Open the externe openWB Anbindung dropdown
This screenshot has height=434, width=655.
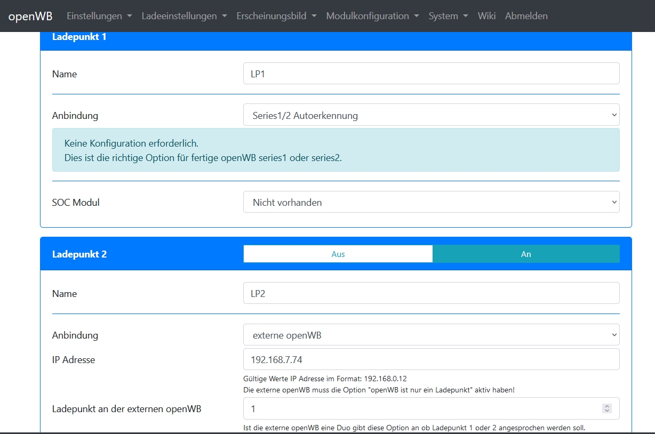click(431, 335)
